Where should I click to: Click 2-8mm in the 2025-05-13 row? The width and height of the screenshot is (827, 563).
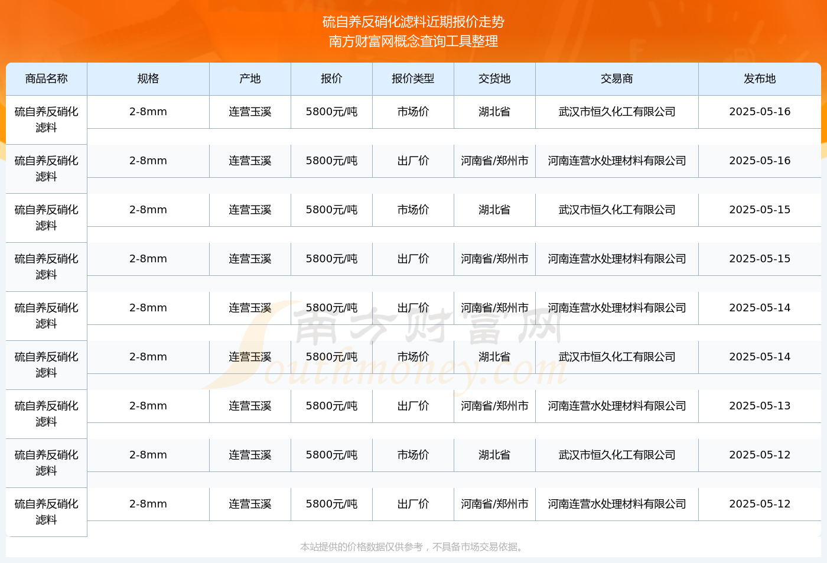click(148, 406)
